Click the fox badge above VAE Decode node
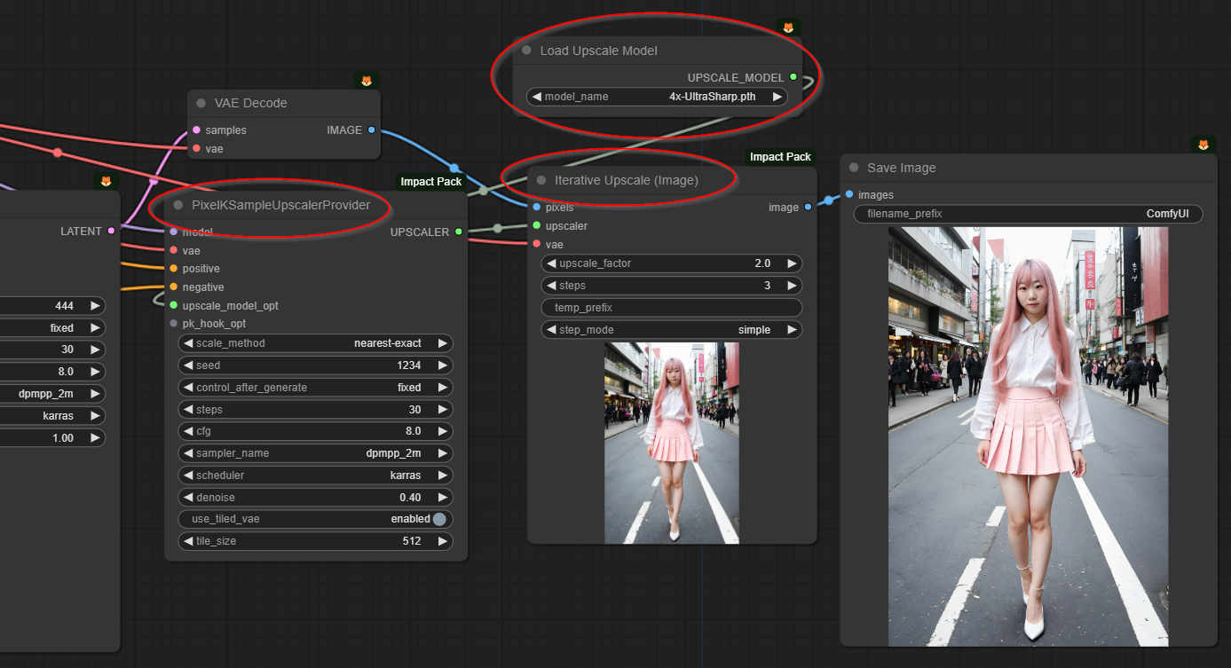The height and width of the screenshot is (668, 1231). [x=367, y=81]
